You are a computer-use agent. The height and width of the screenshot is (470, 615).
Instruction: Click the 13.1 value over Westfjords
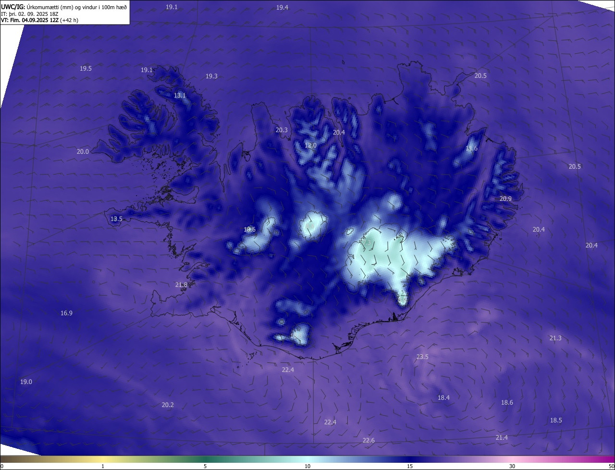[180, 96]
